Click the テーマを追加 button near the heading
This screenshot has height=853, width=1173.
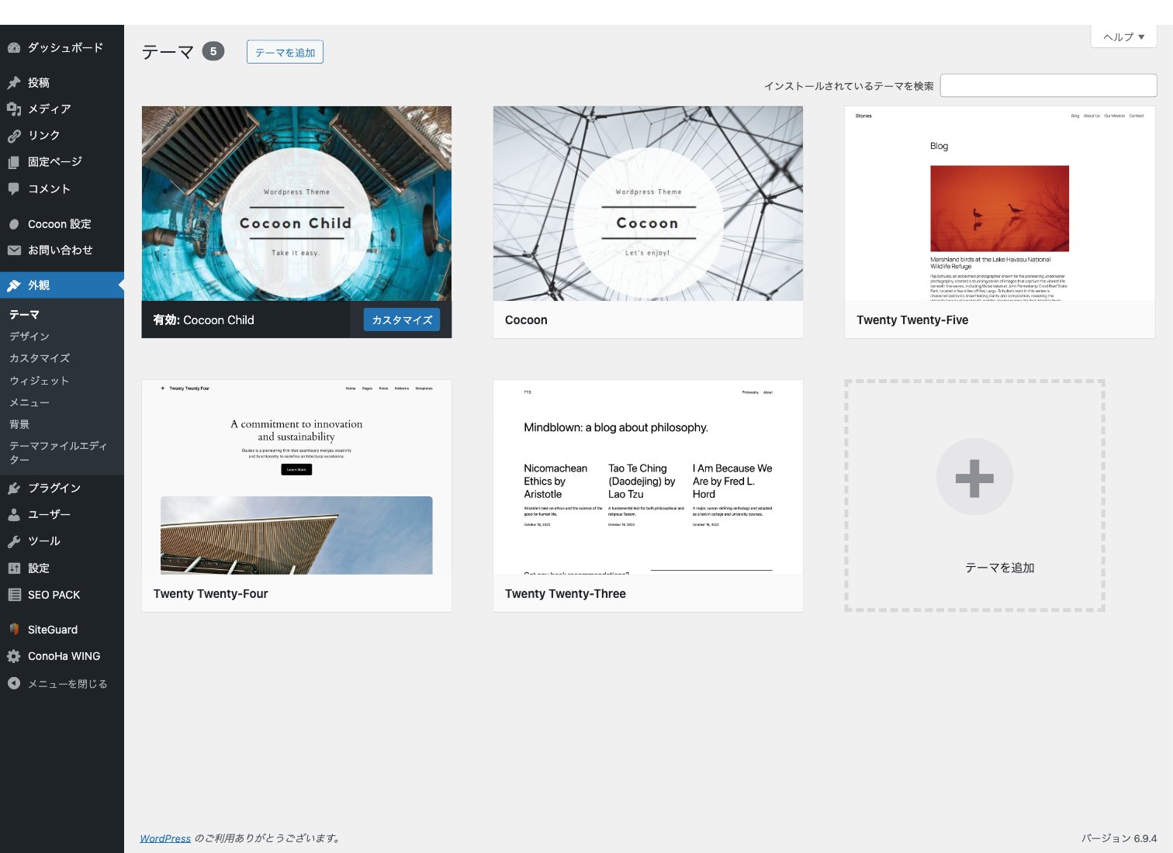285,52
